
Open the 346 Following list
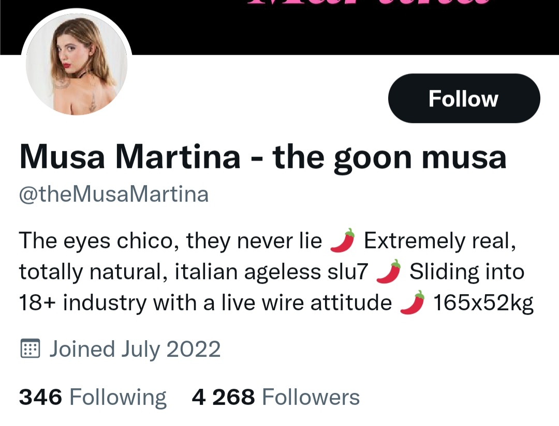point(93,397)
